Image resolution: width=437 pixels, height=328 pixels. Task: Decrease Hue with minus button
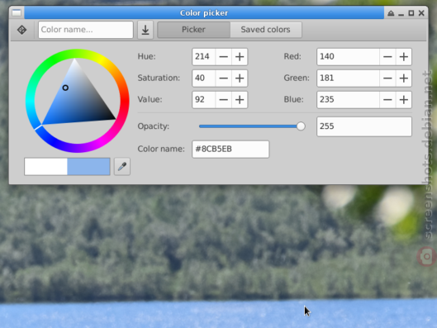tap(224, 57)
